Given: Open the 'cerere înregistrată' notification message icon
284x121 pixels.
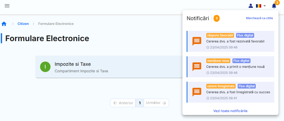Looking at the screenshot, I should pyautogui.click(x=197, y=92).
